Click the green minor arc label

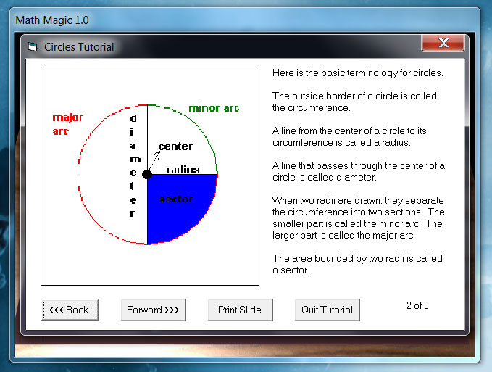[214, 108]
